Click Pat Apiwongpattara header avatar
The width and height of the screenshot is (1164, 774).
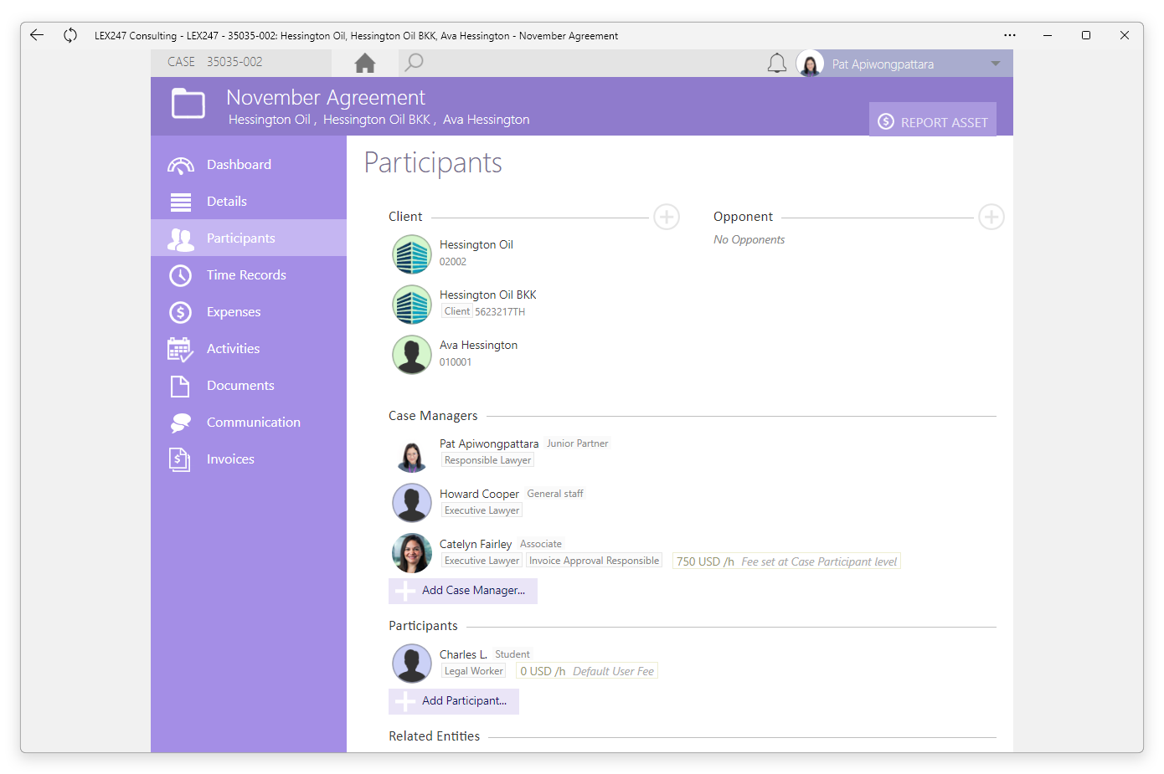[811, 64]
